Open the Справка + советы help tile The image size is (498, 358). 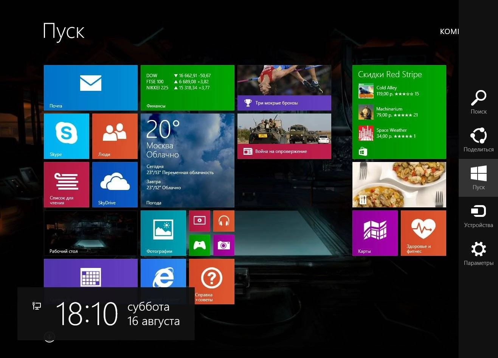(x=212, y=282)
